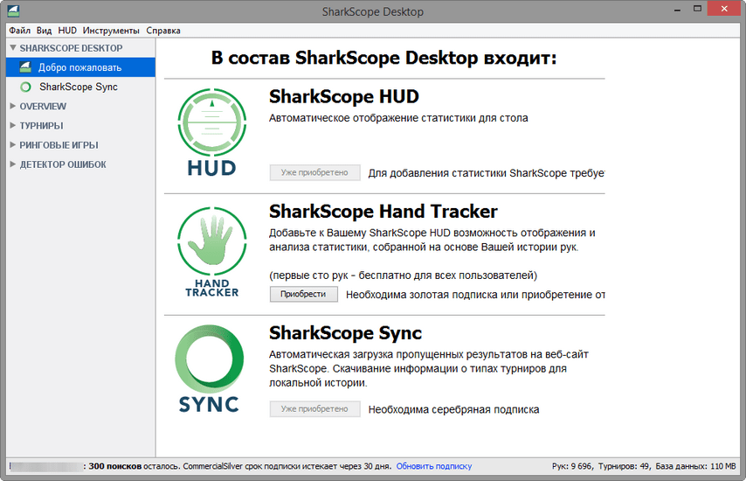746x481 pixels.
Task: Click the 'В состав SharkScope Desktop входит:' title
Action: click(x=384, y=58)
